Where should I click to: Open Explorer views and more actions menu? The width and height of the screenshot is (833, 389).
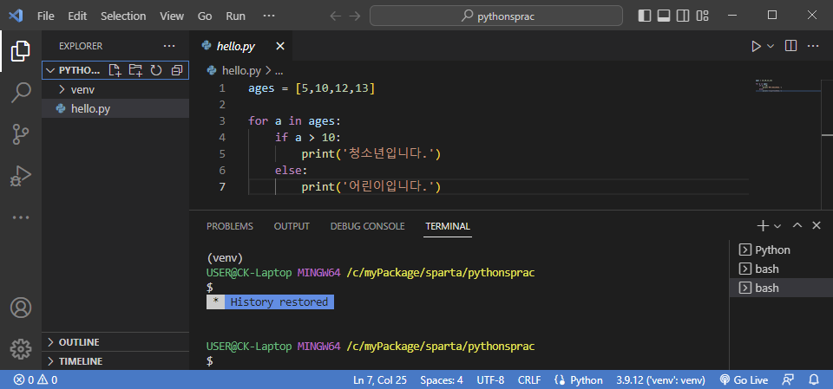pos(169,46)
